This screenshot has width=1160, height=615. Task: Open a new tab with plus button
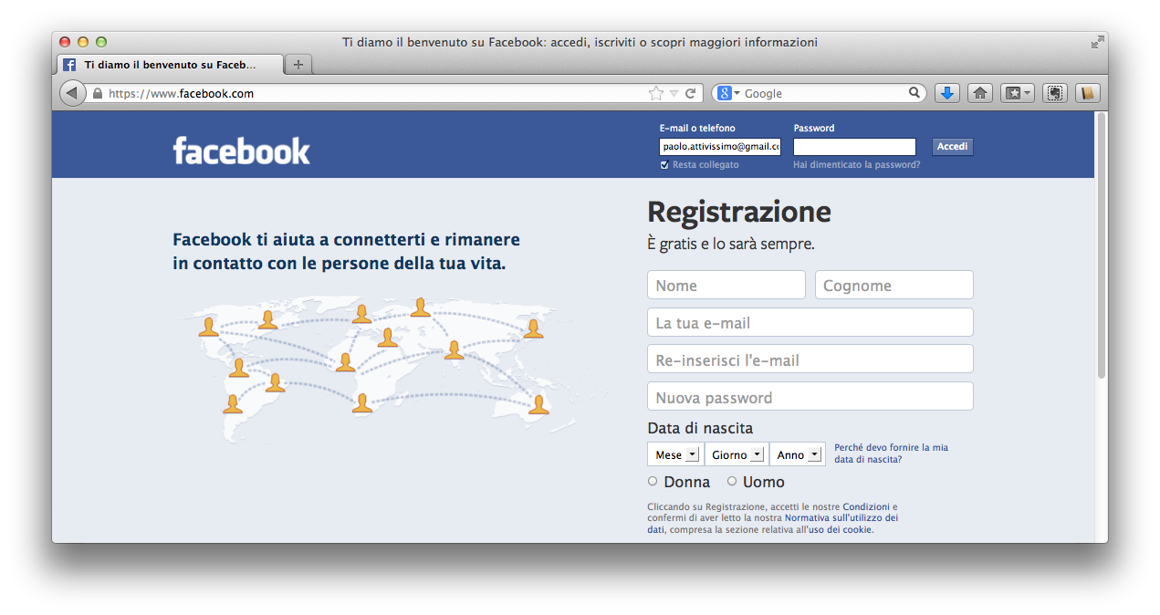298,65
